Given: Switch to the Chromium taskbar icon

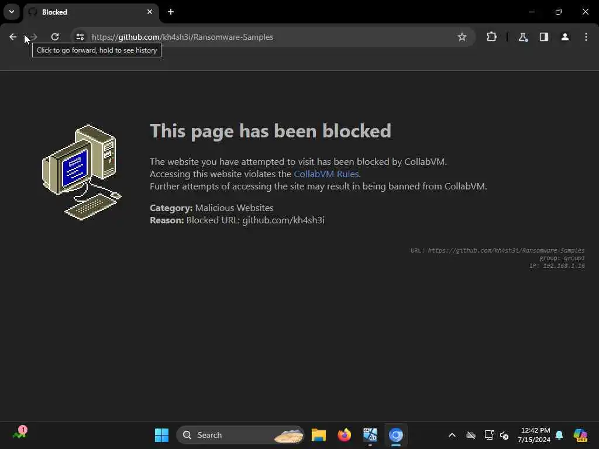Looking at the screenshot, I should click(396, 435).
